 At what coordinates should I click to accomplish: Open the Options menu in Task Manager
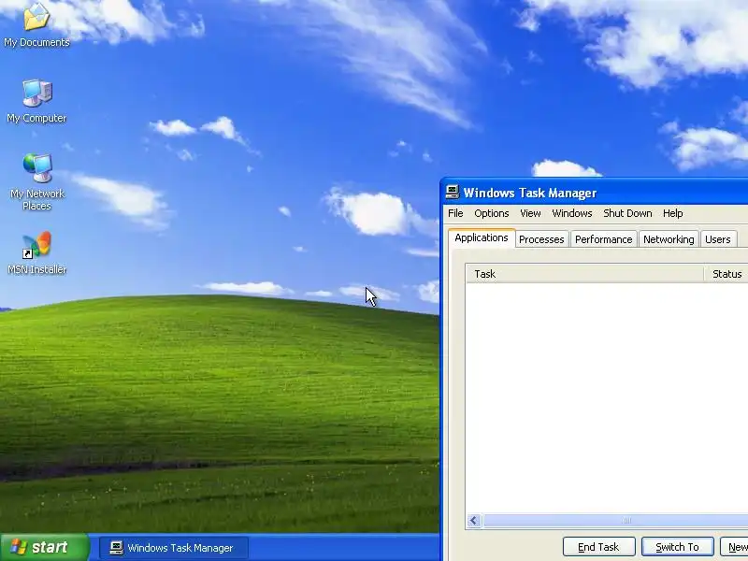[492, 213]
